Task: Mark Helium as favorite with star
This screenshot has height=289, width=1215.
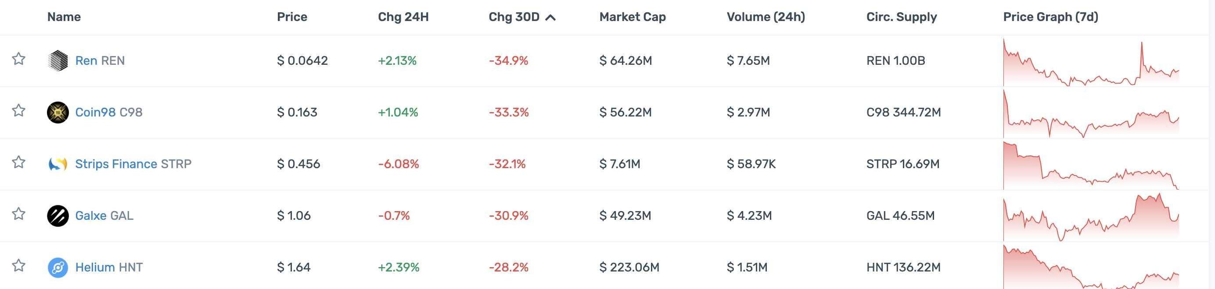Action: (18, 265)
